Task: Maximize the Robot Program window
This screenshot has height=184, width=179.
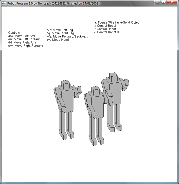Action: 163,2
